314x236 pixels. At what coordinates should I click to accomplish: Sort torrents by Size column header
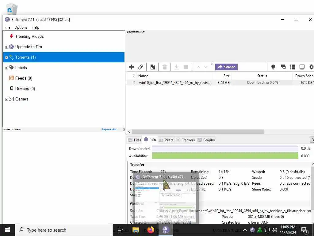pos(227,76)
